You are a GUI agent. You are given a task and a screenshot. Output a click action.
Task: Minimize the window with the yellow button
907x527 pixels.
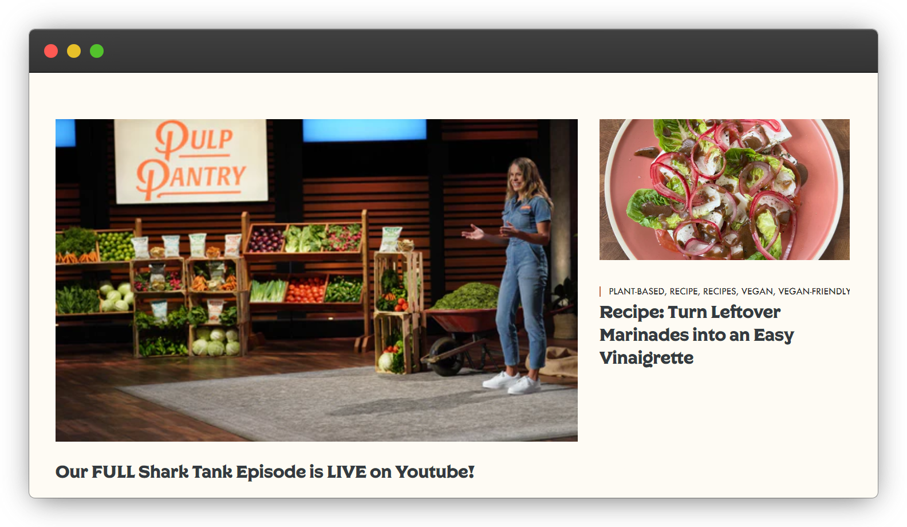click(74, 51)
